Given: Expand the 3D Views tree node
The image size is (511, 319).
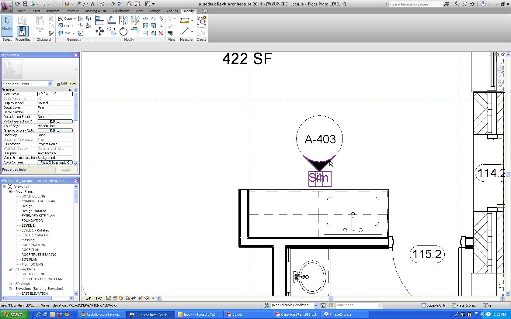Looking at the screenshot, I should [10, 284].
